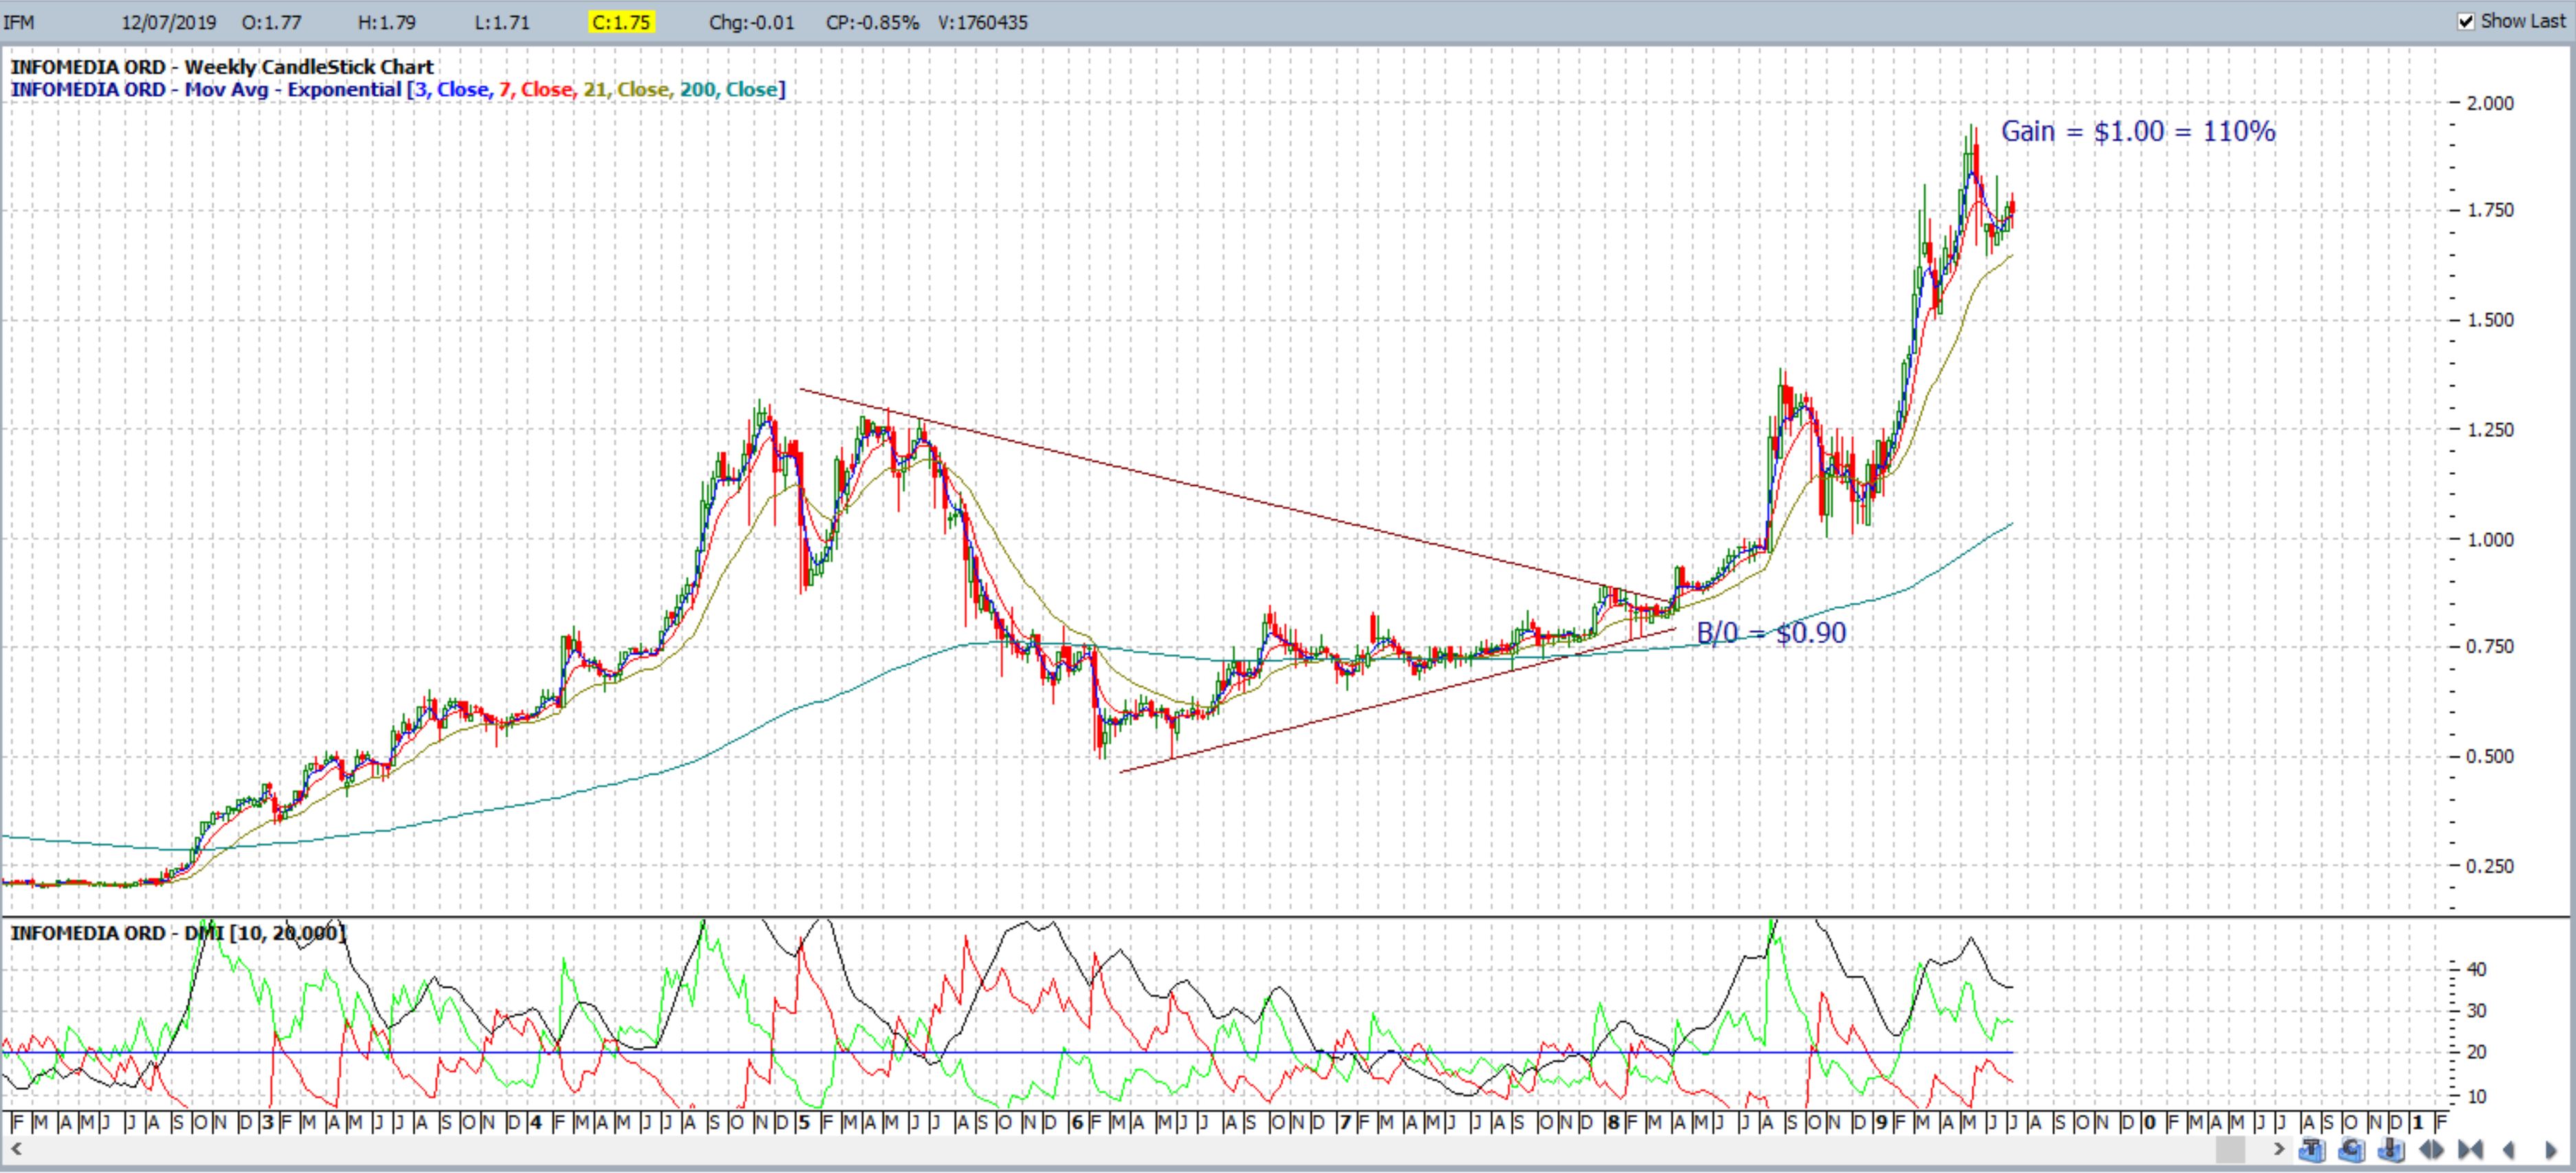Click the single right arrow icon
Image resolution: width=2576 pixels, height=1173 pixels.
pos(2551,1150)
